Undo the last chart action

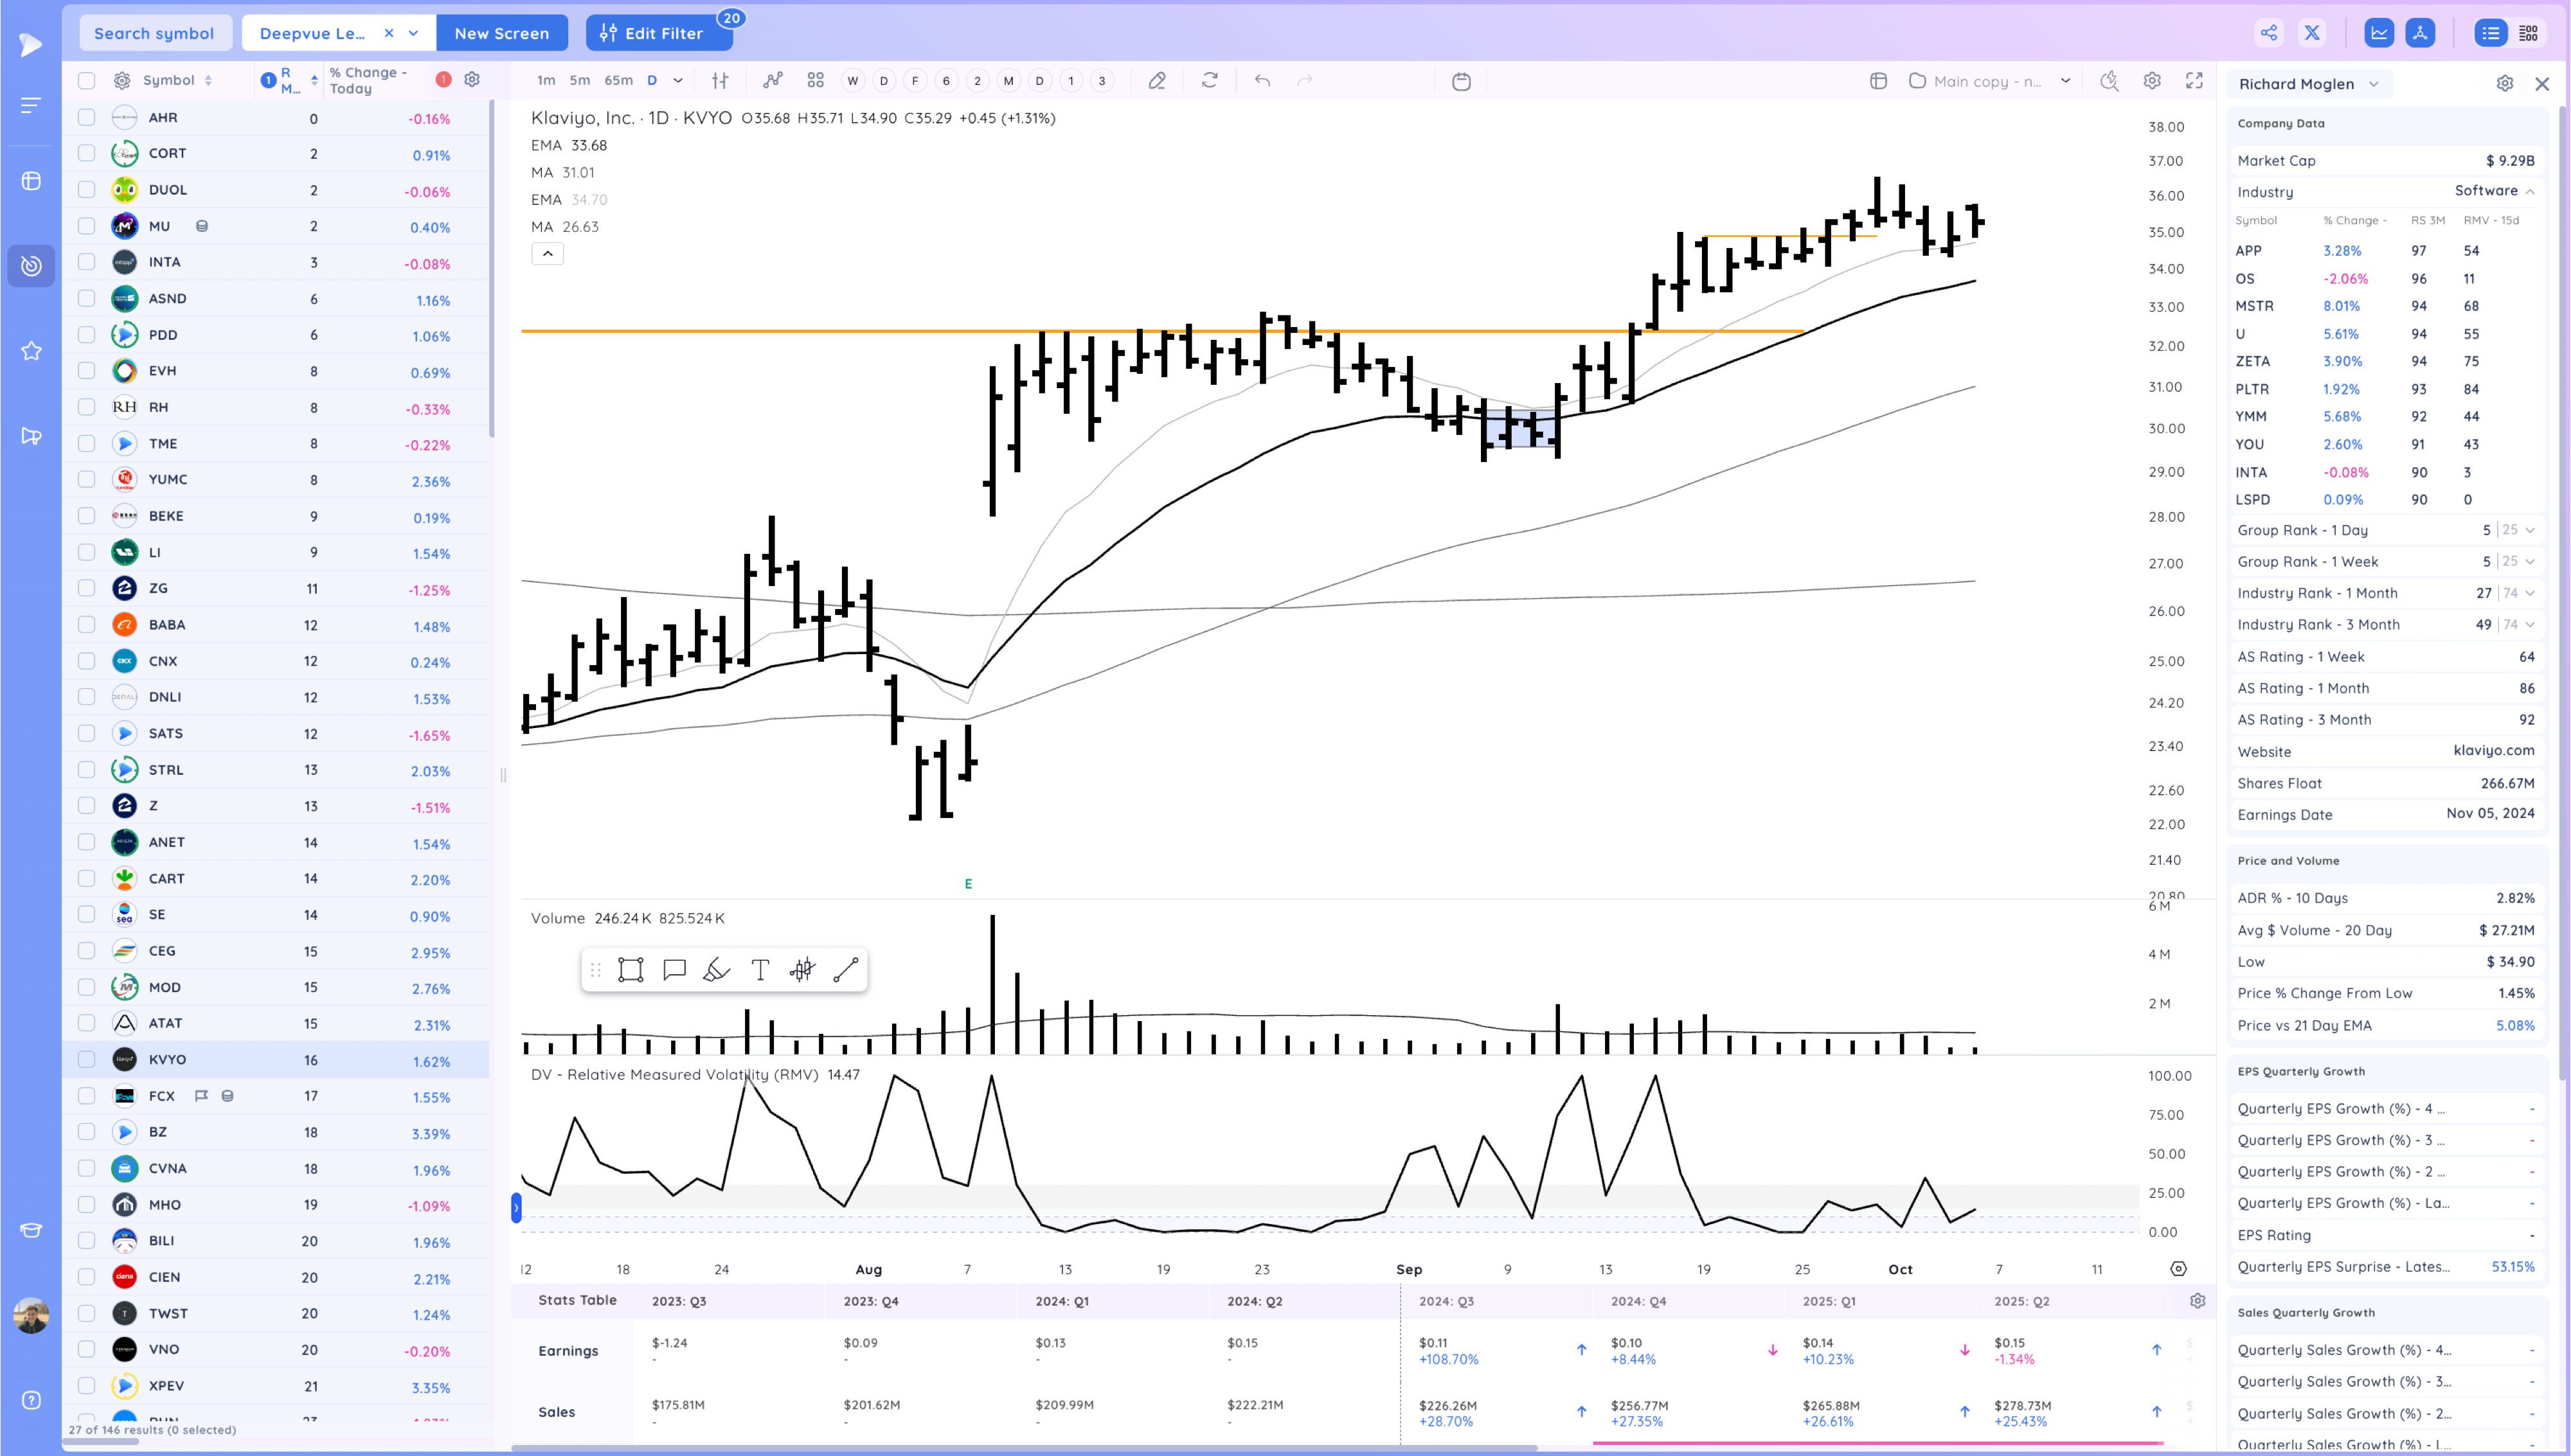point(1262,81)
